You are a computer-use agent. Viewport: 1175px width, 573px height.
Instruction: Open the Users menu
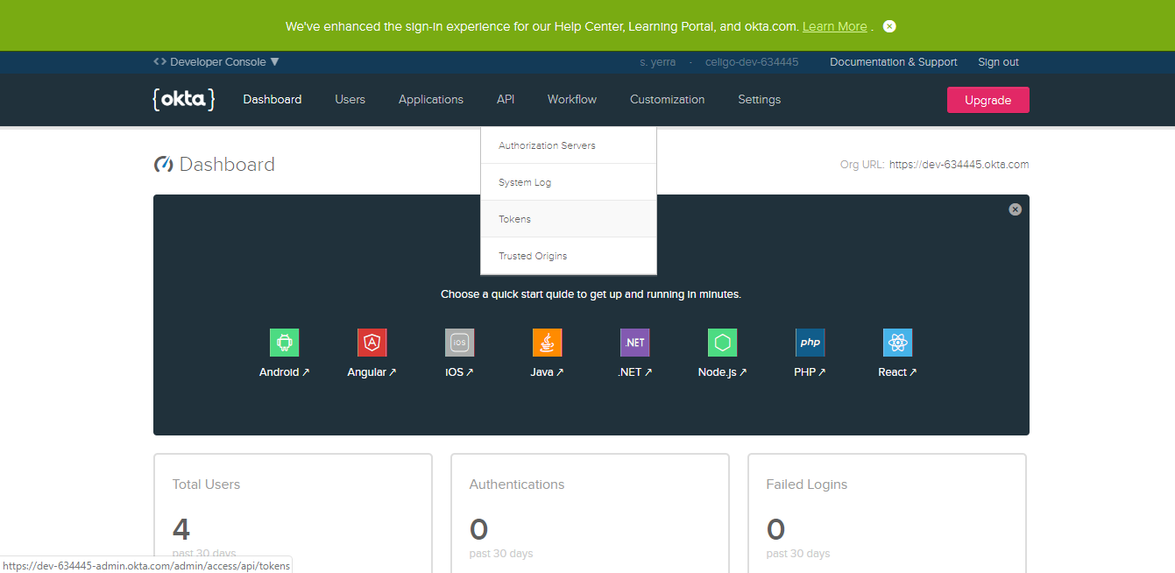350,100
